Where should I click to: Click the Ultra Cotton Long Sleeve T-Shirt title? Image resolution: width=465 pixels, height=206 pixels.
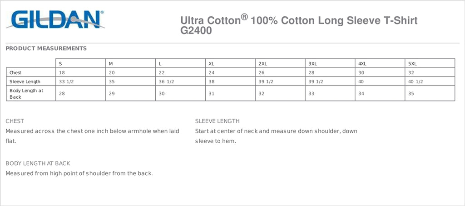pos(299,20)
